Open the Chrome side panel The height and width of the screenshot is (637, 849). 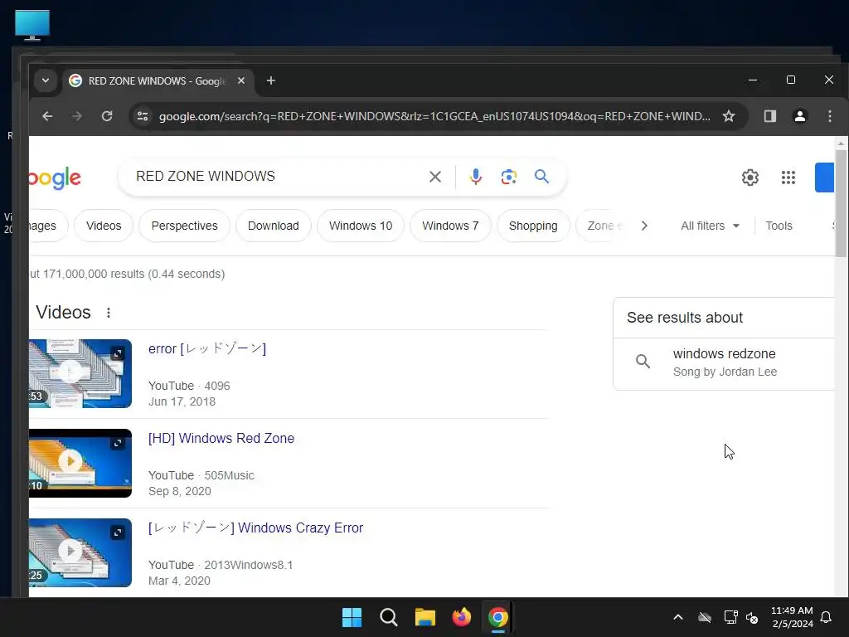pyautogui.click(x=770, y=116)
